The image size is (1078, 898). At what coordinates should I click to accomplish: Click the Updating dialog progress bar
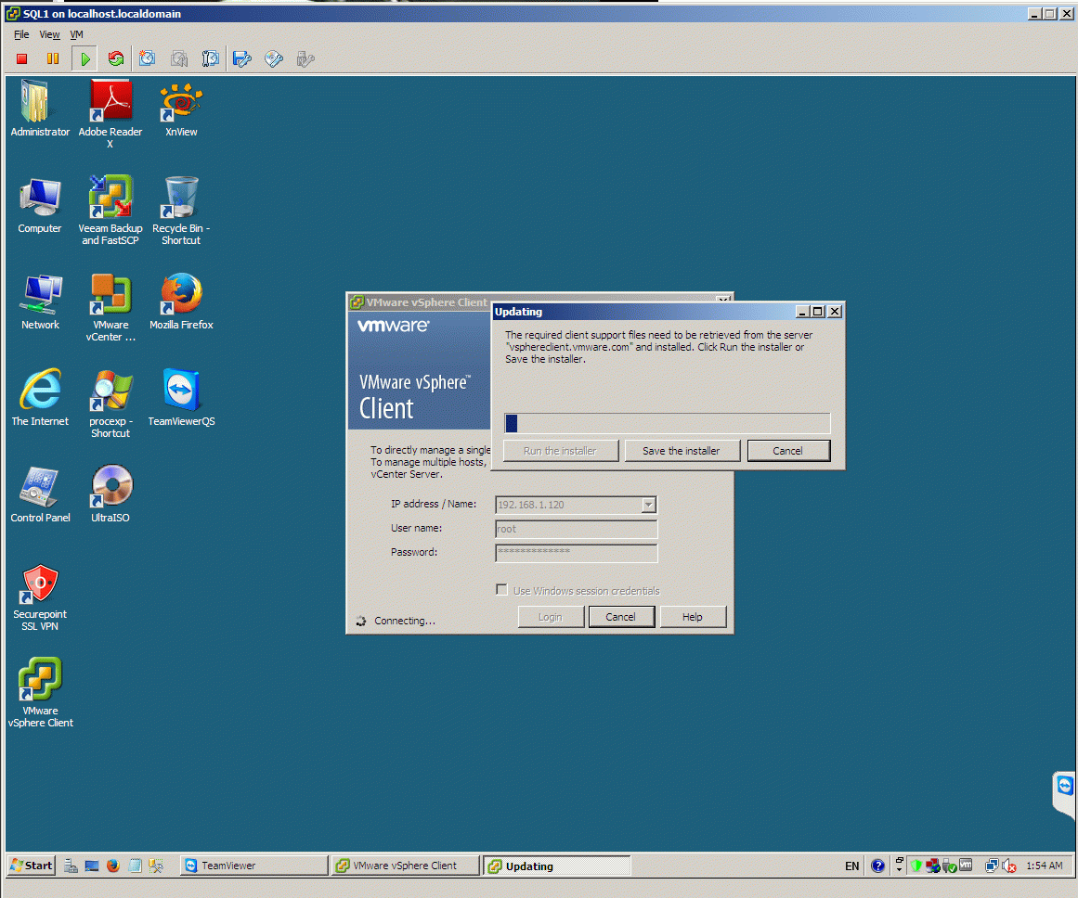tap(667, 423)
